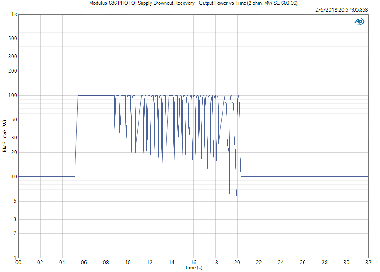The height and width of the screenshot is (272, 380).
Task: Click the '500' y-axis tick label
Action: coord(12,39)
